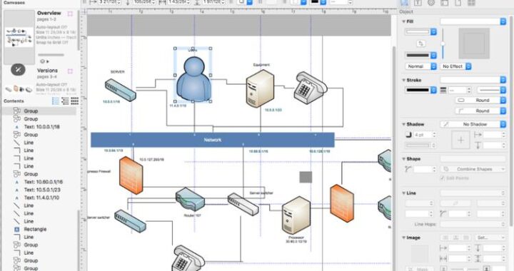Image resolution: width=514 pixels, height=271 pixels.
Task: Open the image Set... dropdown
Action: point(490,237)
